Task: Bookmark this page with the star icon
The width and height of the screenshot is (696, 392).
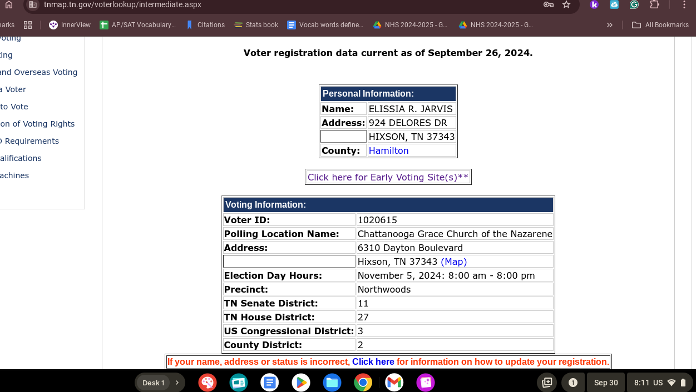Action: [566, 4]
